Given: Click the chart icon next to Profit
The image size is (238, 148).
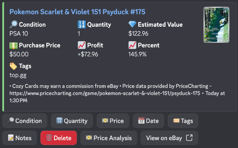Looking at the screenshot, I should pos(82,45).
